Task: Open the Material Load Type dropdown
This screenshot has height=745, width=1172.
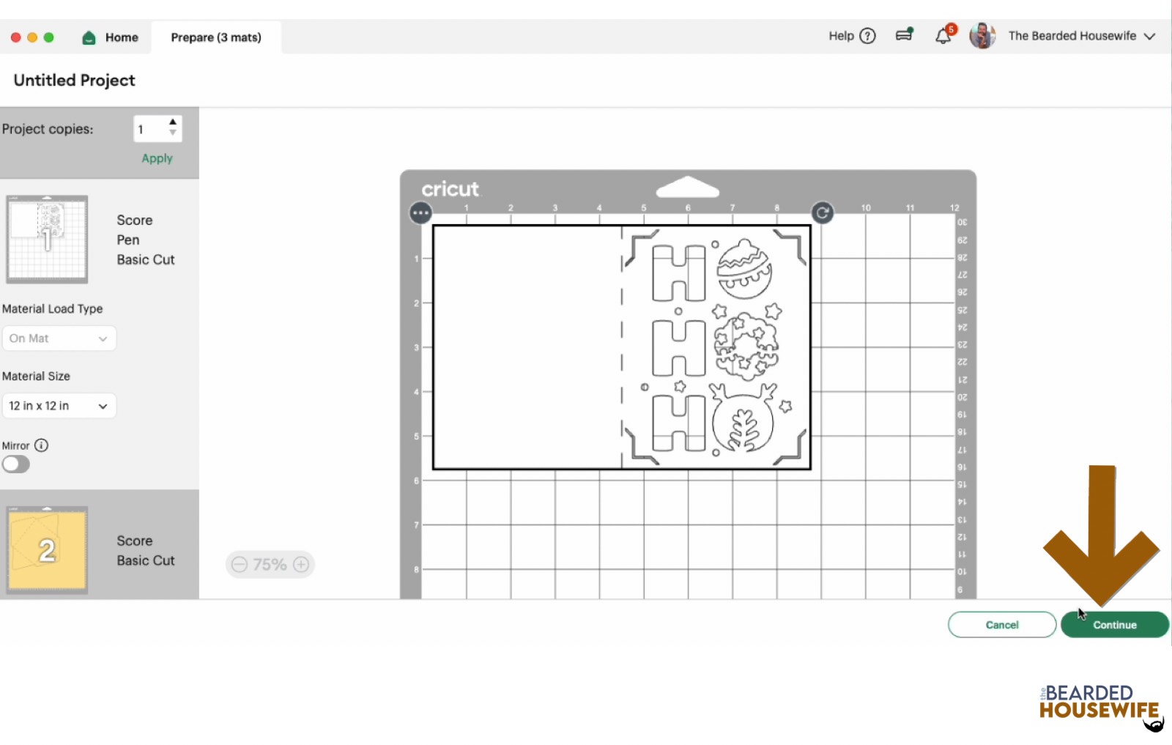Action: (59, 338)
